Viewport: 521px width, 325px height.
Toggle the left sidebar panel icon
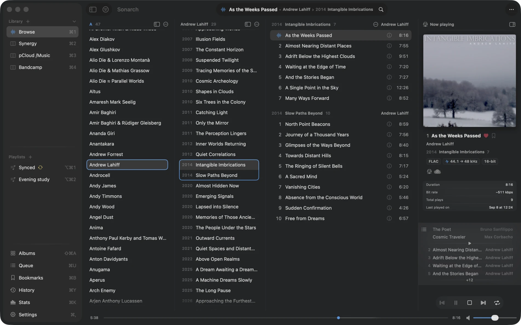pos(93,9)
